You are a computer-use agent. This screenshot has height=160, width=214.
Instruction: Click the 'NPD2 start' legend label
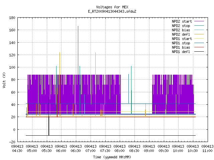(182, 21)
